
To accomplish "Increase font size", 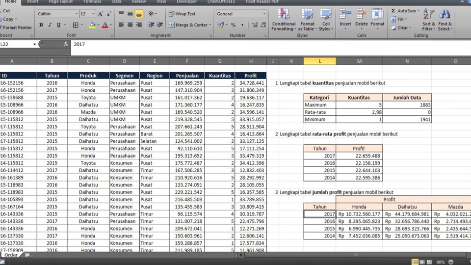I will click(101, 14).
